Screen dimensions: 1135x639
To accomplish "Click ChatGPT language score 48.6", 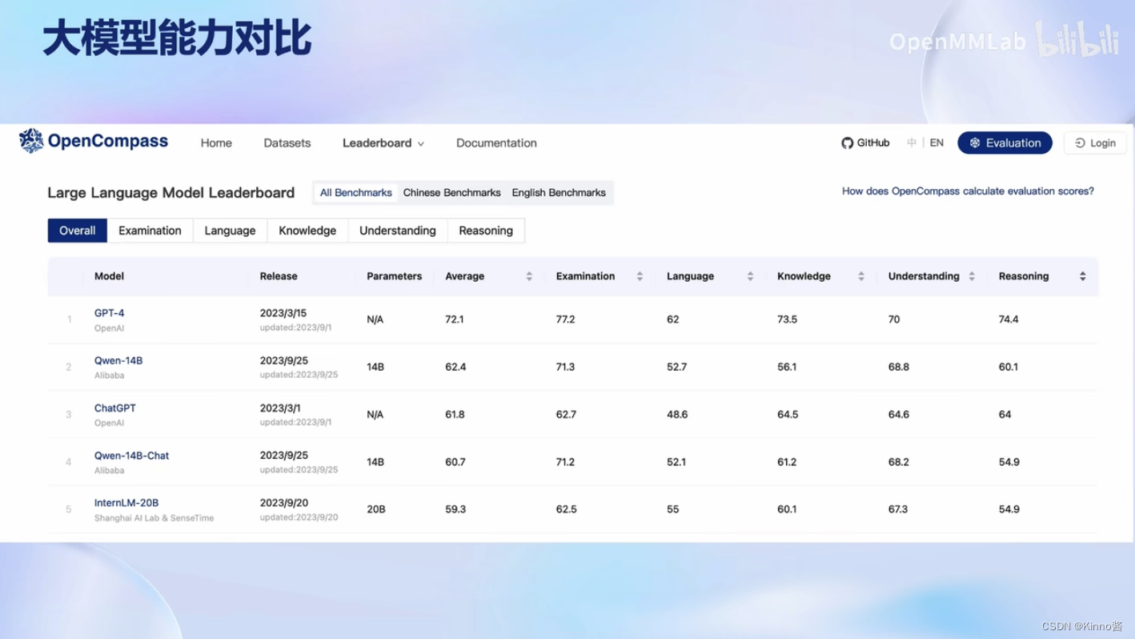I will [x=677, y=415].
